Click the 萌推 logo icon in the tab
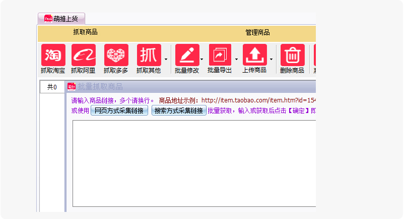The image size is (404, 219). click(48, 19)
